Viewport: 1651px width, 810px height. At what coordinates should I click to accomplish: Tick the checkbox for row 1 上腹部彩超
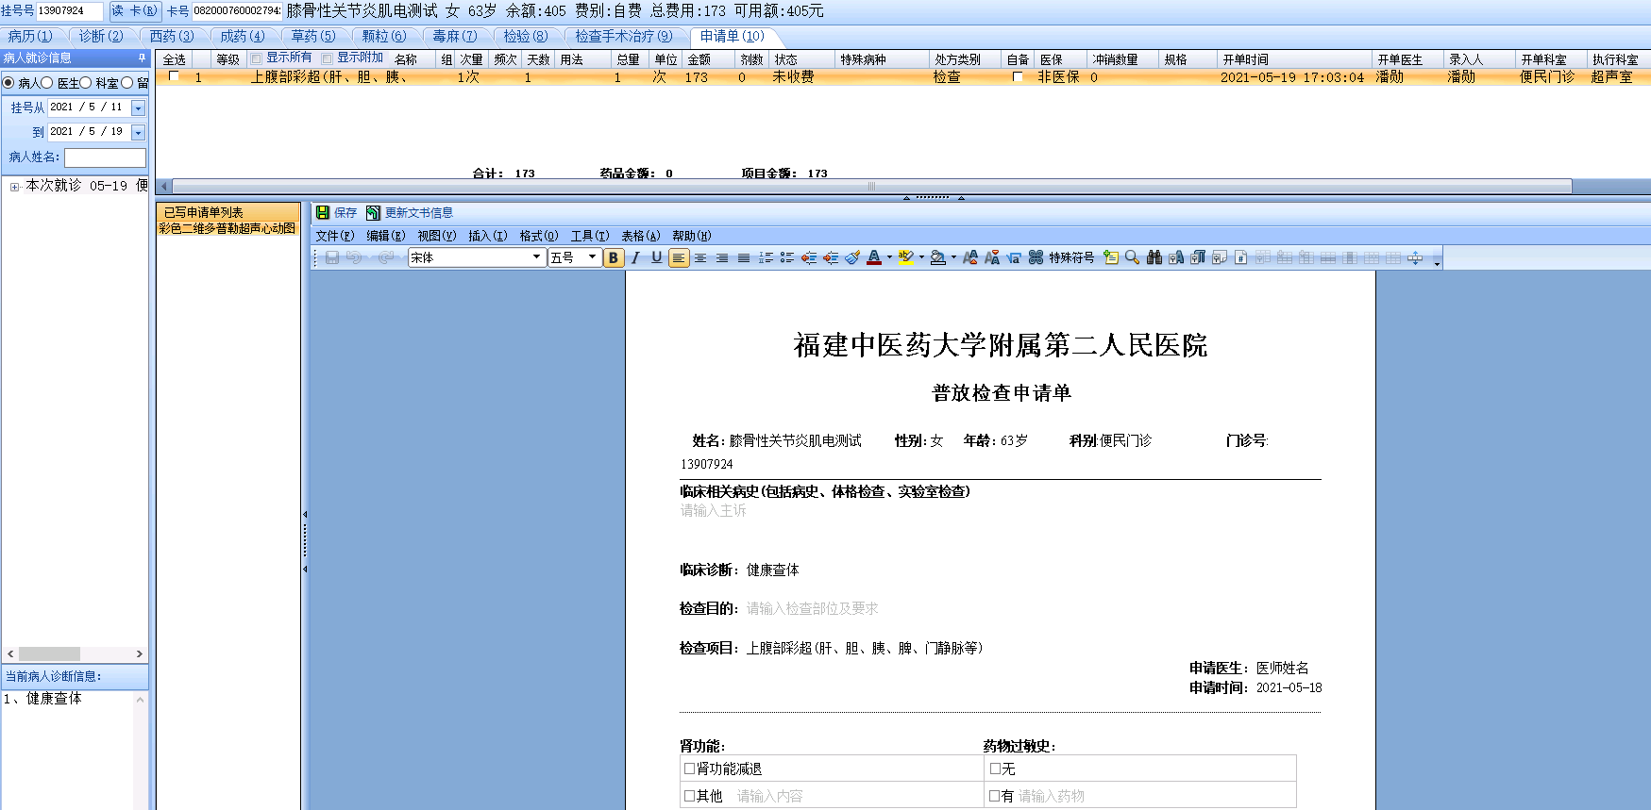[174, 76]
